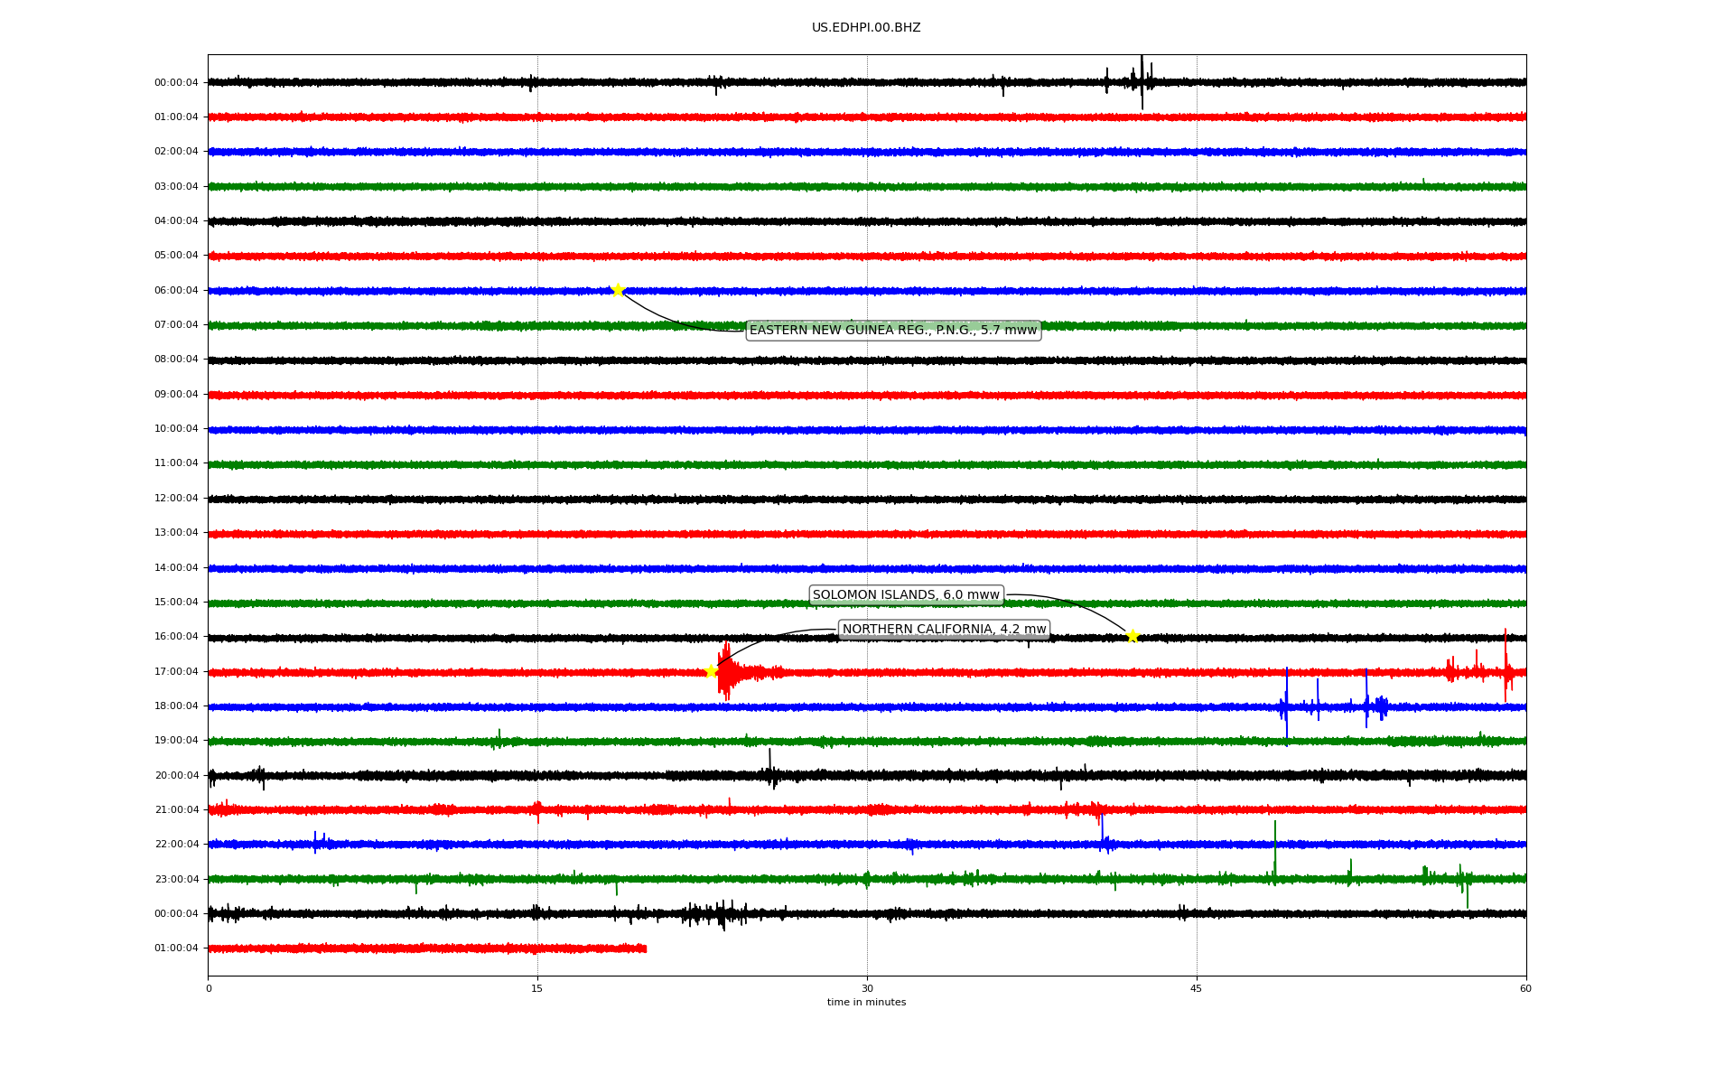Click the 23:00:04 row time label
1734x1084 pixels.
pos(176,879)
